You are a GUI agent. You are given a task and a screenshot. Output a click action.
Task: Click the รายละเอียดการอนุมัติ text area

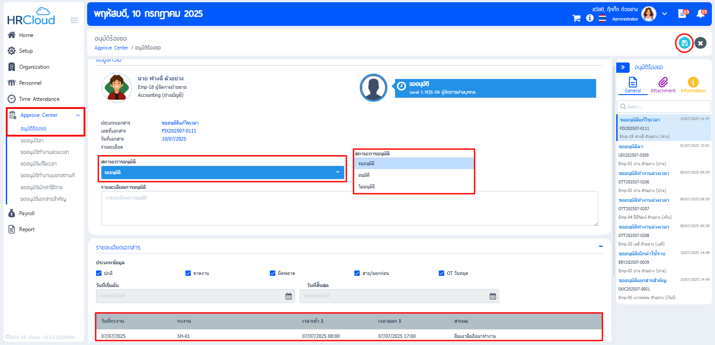point(349,208)
